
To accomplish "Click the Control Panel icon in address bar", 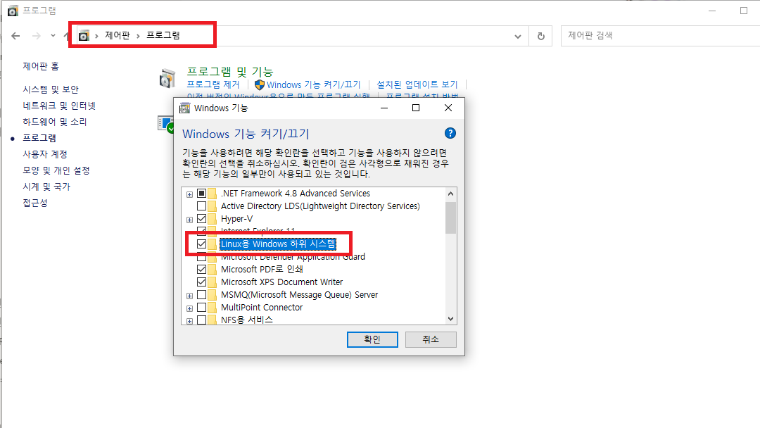I will 84,35.
